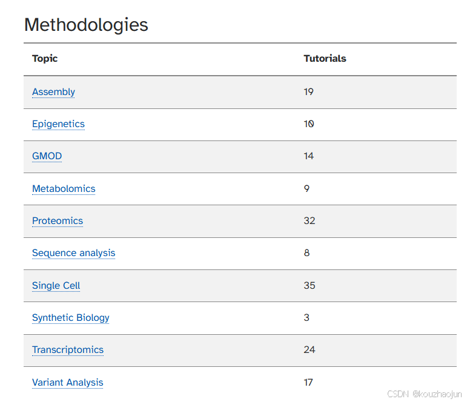Open the Assembly topic link

(x=53, y=92)
